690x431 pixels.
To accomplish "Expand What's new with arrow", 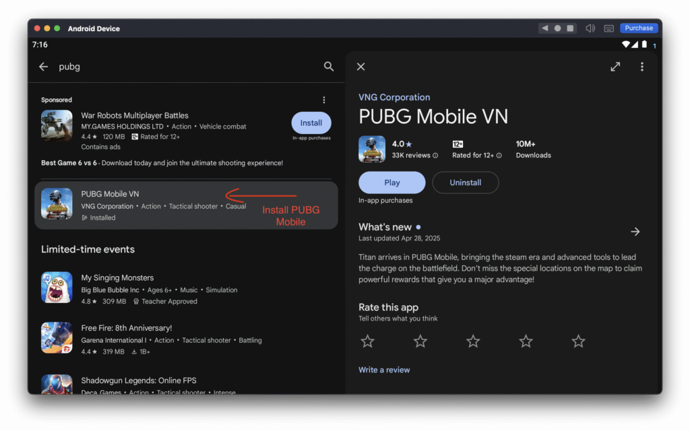I will (635, 232).
